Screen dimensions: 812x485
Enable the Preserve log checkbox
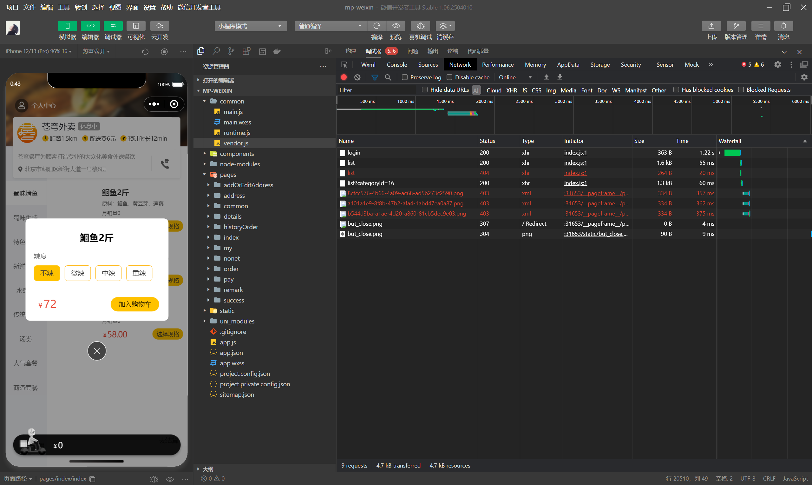[x=404, y=77]
